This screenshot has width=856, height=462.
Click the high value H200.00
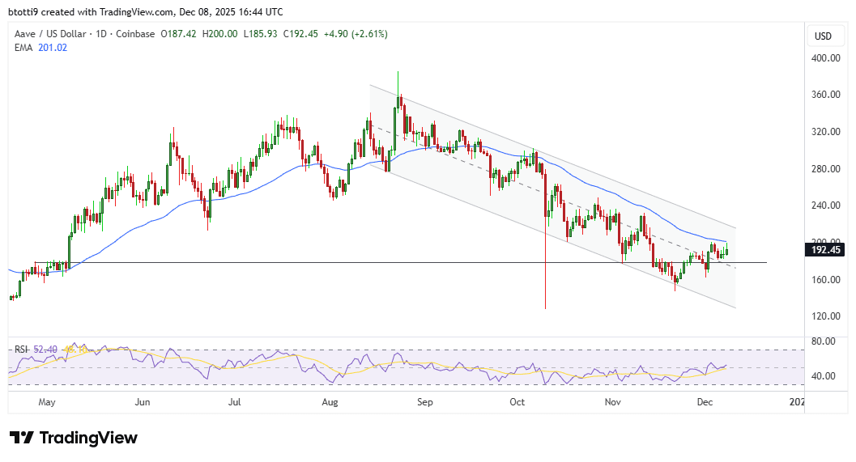[220, 34]
